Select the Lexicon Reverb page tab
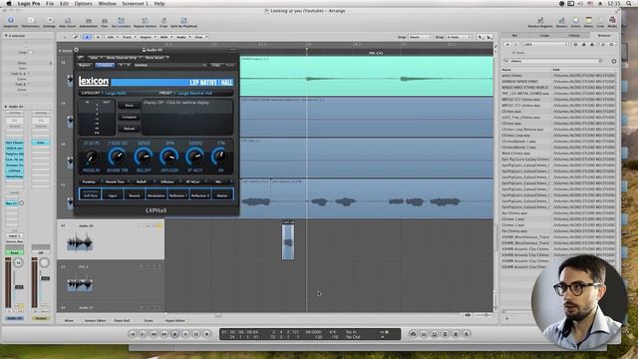 (135, 195)
